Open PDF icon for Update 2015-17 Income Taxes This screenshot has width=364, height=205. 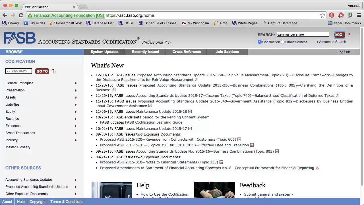pos(338,96)
